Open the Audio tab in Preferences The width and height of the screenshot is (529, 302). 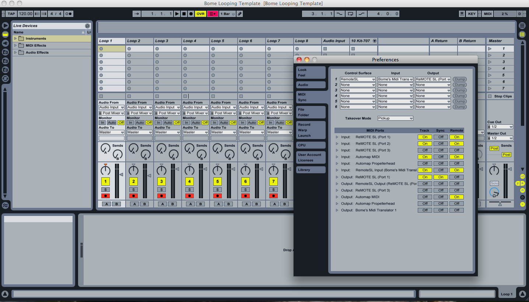pyautogui.click(x=311, y=85)
